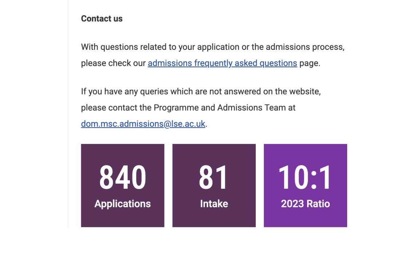The image size is (393, 256).
Task: Click the "Applications" label under 840
Action: 123,204
